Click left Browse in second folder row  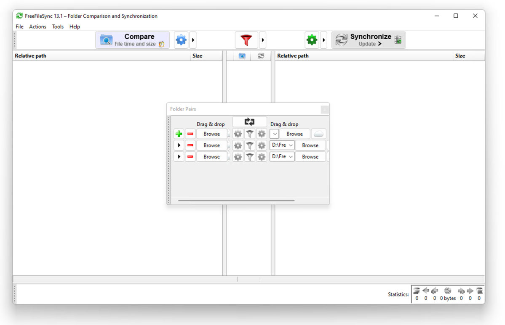click(211, 145)
